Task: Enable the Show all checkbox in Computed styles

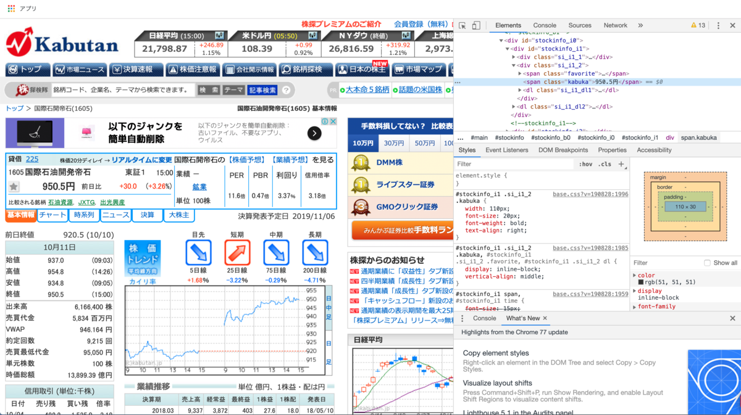Action: 708,262
